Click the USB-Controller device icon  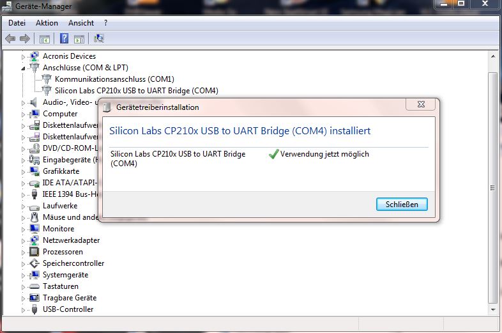pyautogui.click(x=34, y=309)
